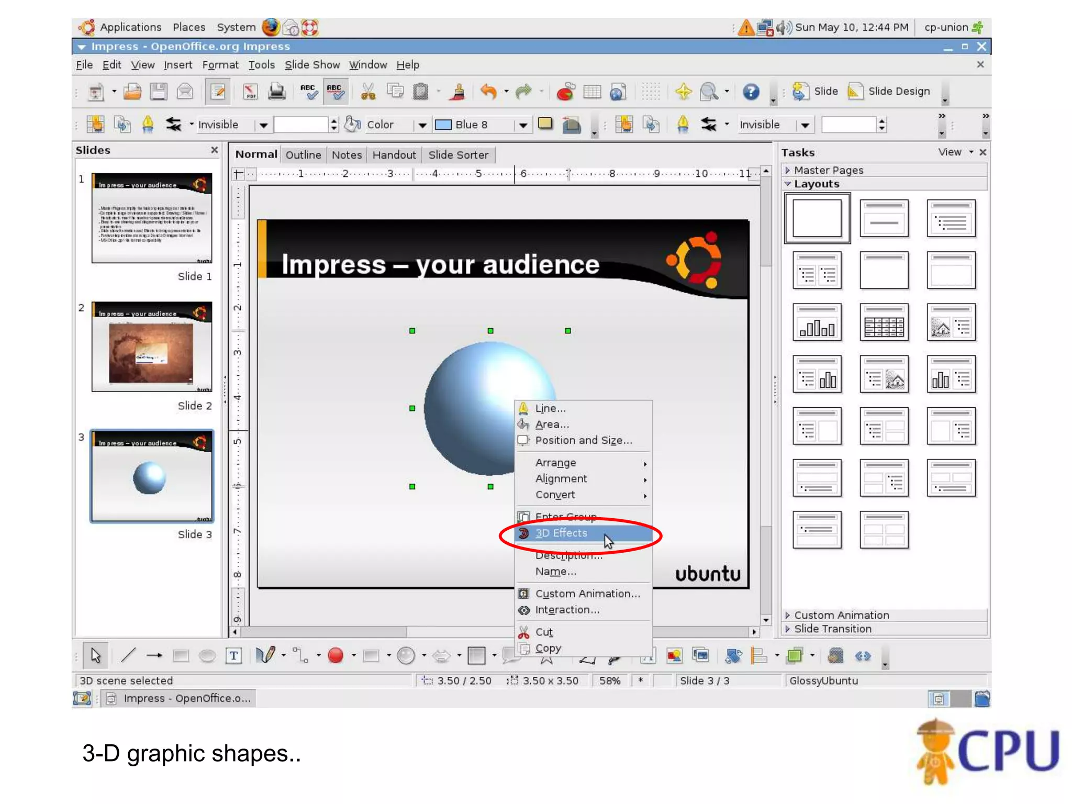Screen dimensions: 1072x804
Task: Pick the Rectangle drawing tool
Action: (x=181, y=655)
